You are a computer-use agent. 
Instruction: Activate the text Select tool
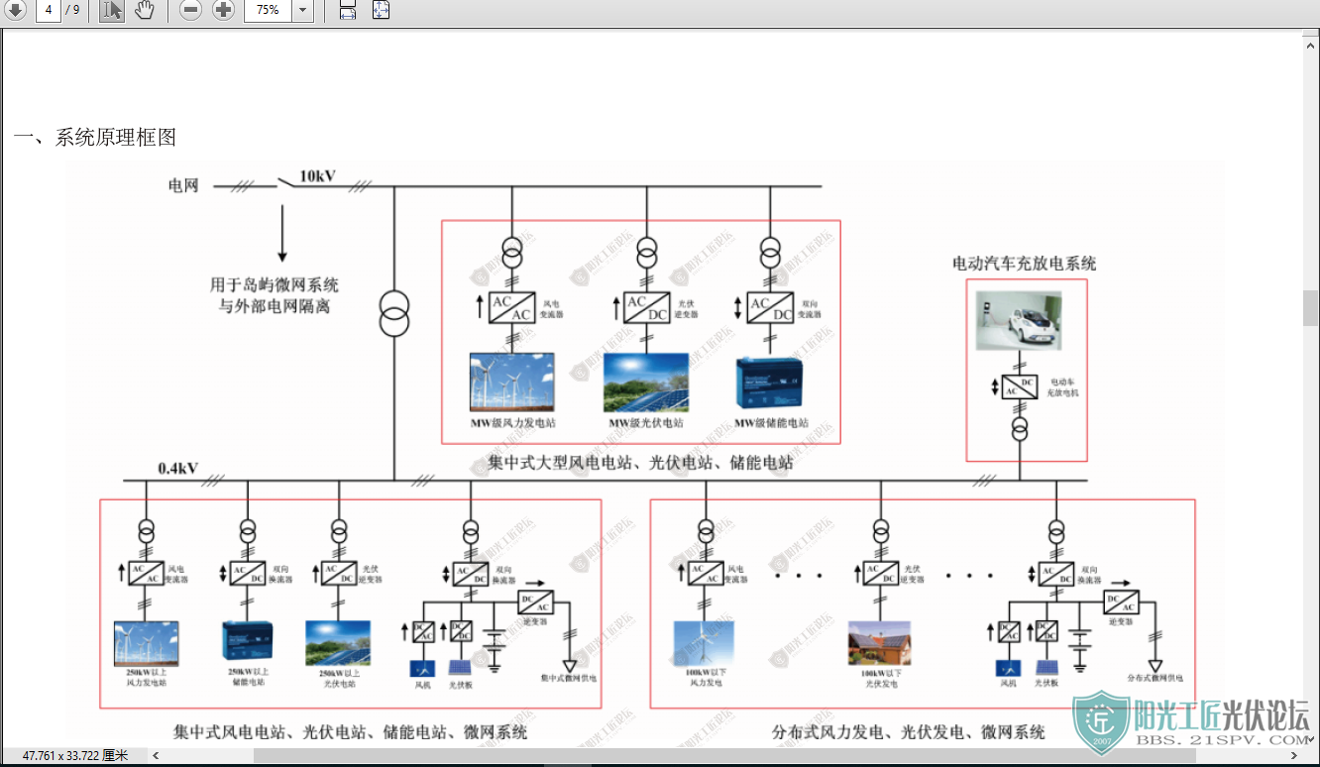click(112, 10)
